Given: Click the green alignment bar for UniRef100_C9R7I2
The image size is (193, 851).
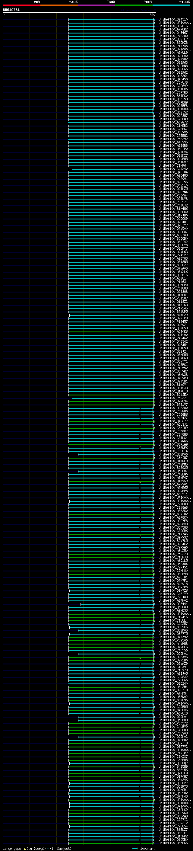Looking at the screenshot, I should click(x=111, y=820).
